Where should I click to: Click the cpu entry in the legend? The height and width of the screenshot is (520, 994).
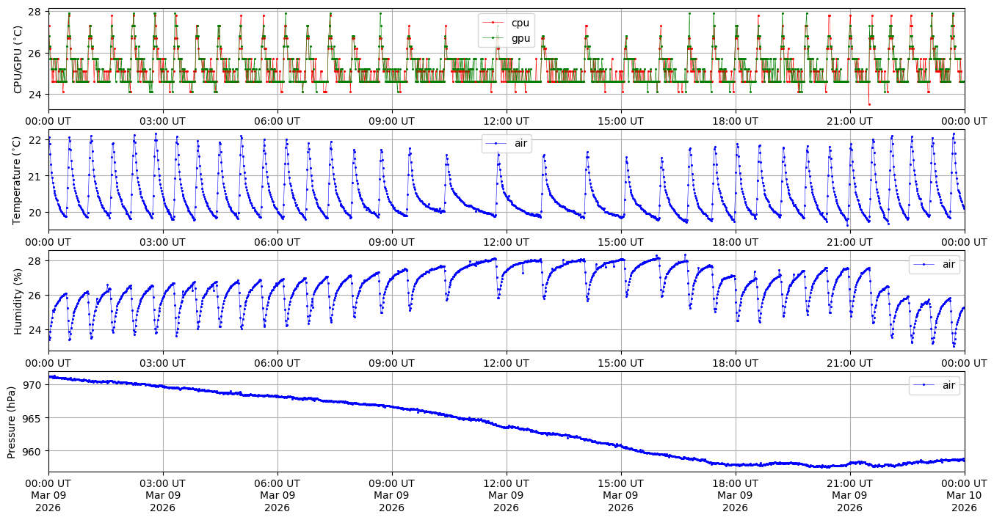(x=520, y=23)
